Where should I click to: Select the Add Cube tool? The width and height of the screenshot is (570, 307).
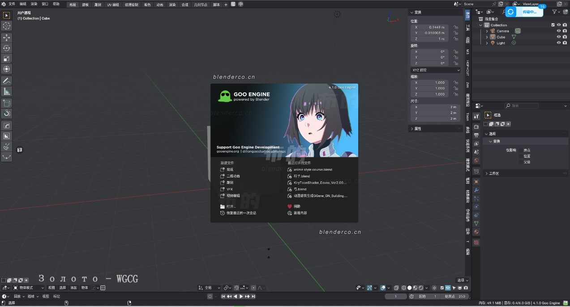[7, 103]
